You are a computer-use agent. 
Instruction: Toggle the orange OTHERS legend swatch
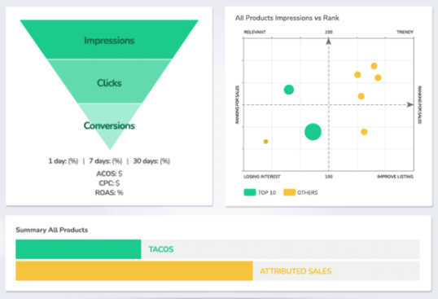[x=289, y=192]
